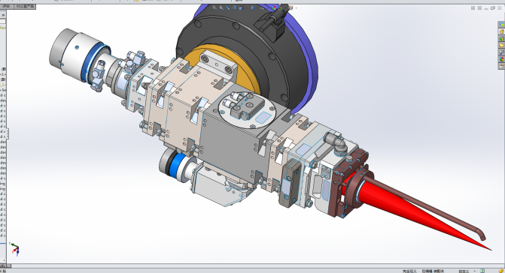Screen dimensions: 505x273
Task: Open the View Orientation cube icon
Action: [241, 7]
